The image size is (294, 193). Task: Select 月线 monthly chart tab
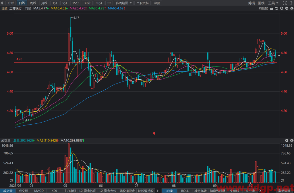(x=44, y=3)
